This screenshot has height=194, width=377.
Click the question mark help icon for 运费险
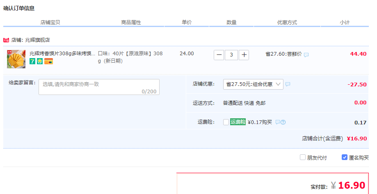click(x=283, y=122)
